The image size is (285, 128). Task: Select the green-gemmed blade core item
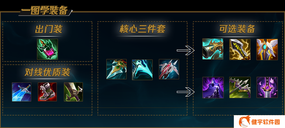(116, 69)
